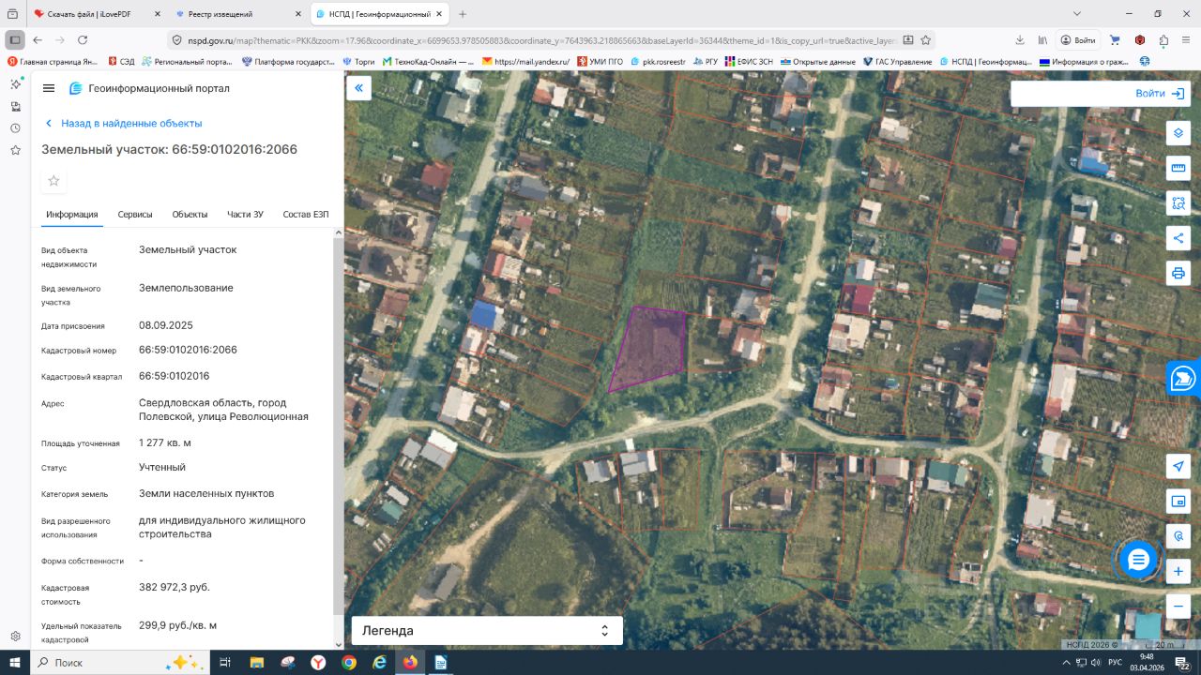Open Google Chrome from the taskbar
Viewport: 1201px width, 675px height.
[349, 663]
